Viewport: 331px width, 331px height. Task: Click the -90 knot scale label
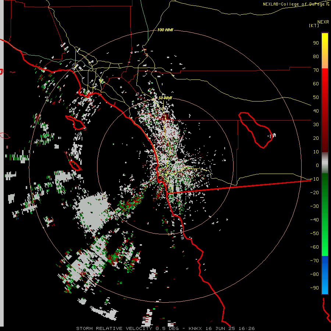(314, 288)
